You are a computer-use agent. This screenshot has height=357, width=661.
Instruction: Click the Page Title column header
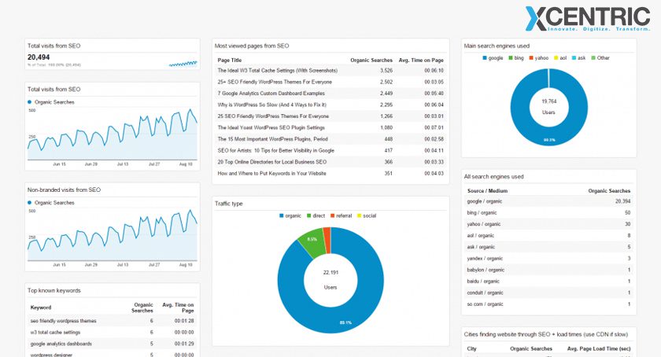click(230, 60)
